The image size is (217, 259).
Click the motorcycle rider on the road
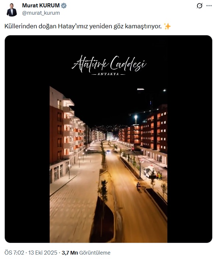click(138, 185)
